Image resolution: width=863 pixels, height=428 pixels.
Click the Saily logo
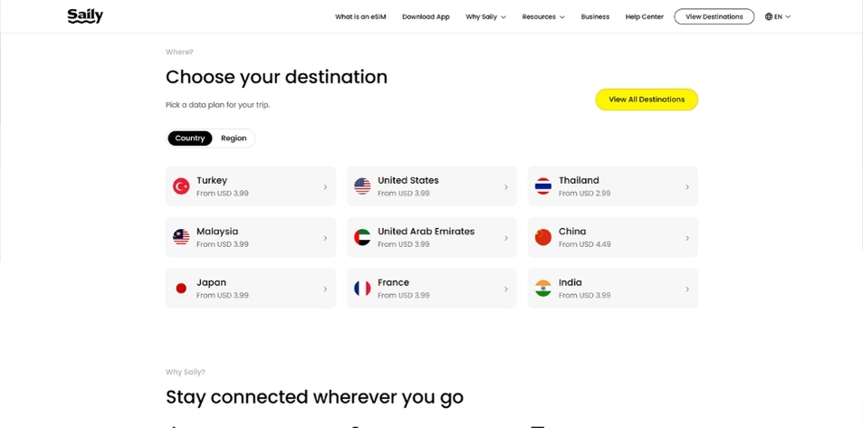click(x=85, y=16)
